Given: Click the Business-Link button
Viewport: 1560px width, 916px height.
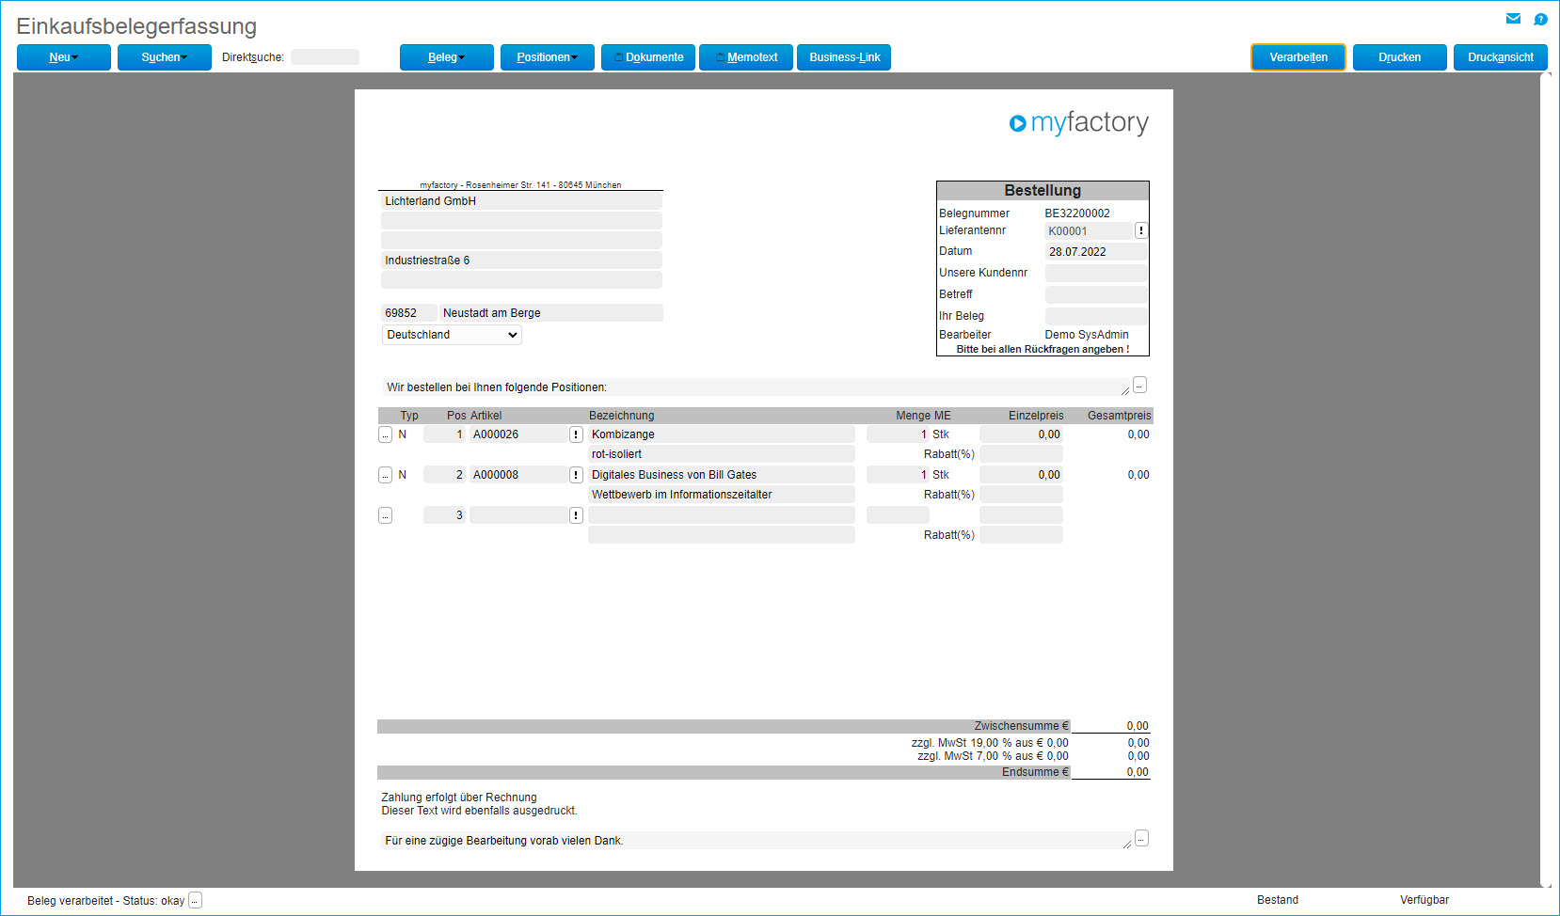Looking at the screenshot, I should pyautogui.click(x=844, y=57).
